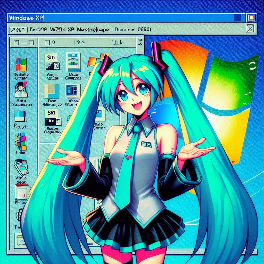The height and width of the screenshot is (264, 264).
Task: Open the Windows flag icon in sidebar
Action: click(x=21, y=64)
